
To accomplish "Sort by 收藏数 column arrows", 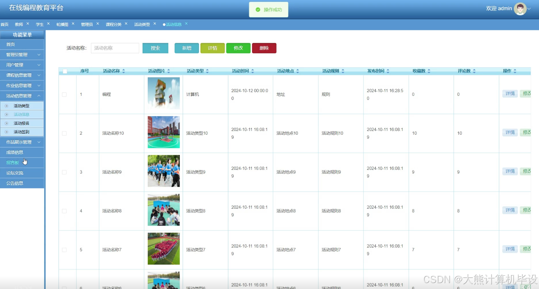I will pyautogui.click(x=429, y=71).
